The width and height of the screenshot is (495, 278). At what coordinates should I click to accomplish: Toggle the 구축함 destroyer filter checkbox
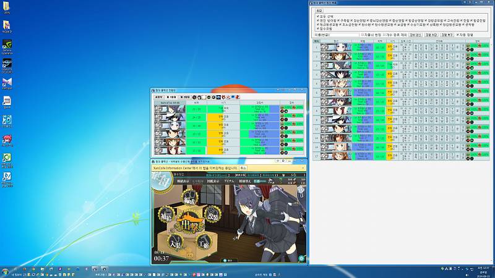click(342, 20)
